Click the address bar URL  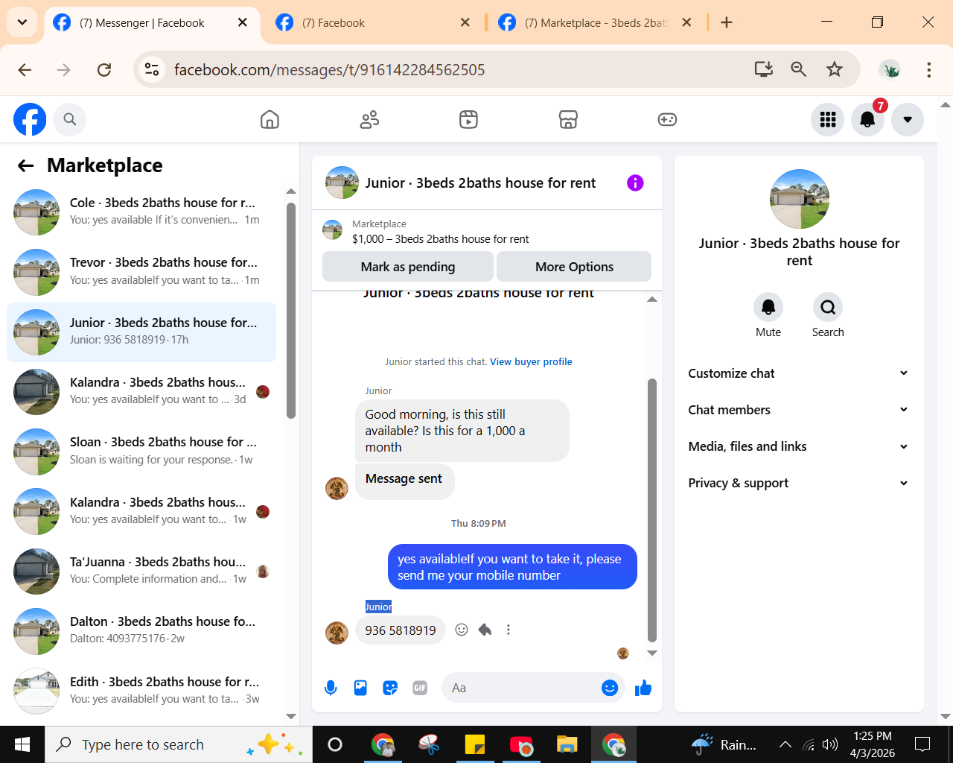pos(329,69)
